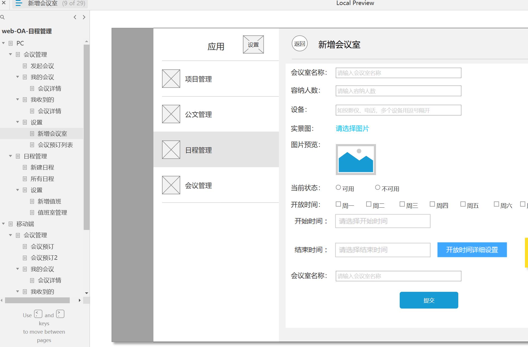Click page icon next to 发起会议
528x347 pixels.
25,66
